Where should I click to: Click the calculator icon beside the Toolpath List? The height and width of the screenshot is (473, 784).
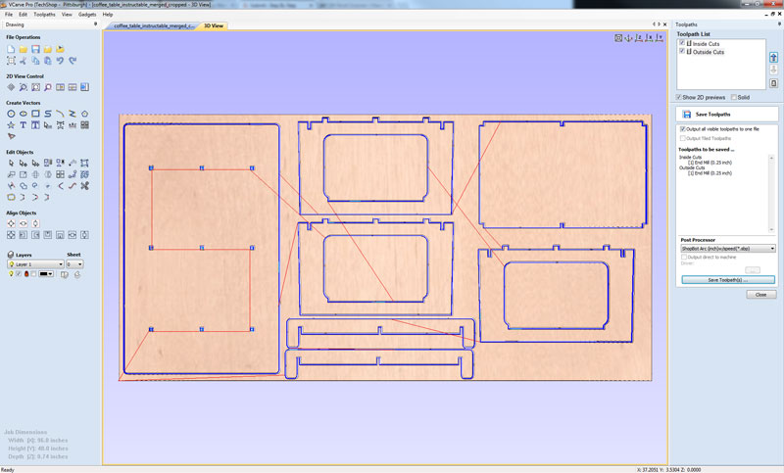coord(773,83)
